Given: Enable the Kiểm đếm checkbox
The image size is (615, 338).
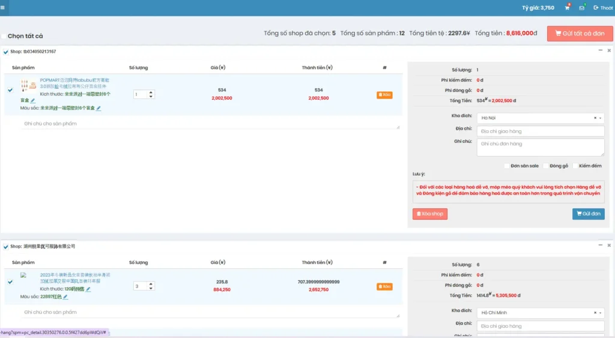Looking at the screenshot, I should click(x=575, y=166).
